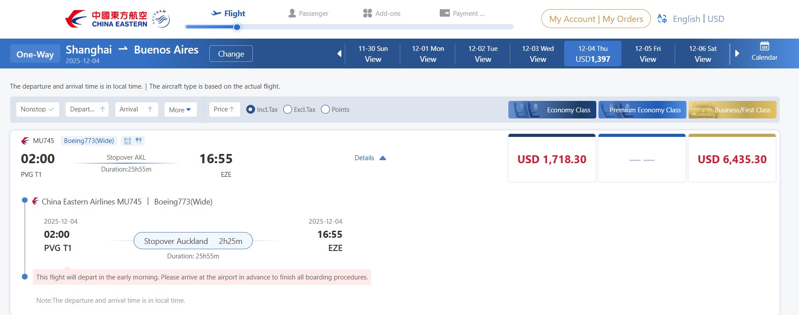Select the 11-30 Sun date tab
The width and height of the screenshot is (799, 315).
[x=373, y=54]
